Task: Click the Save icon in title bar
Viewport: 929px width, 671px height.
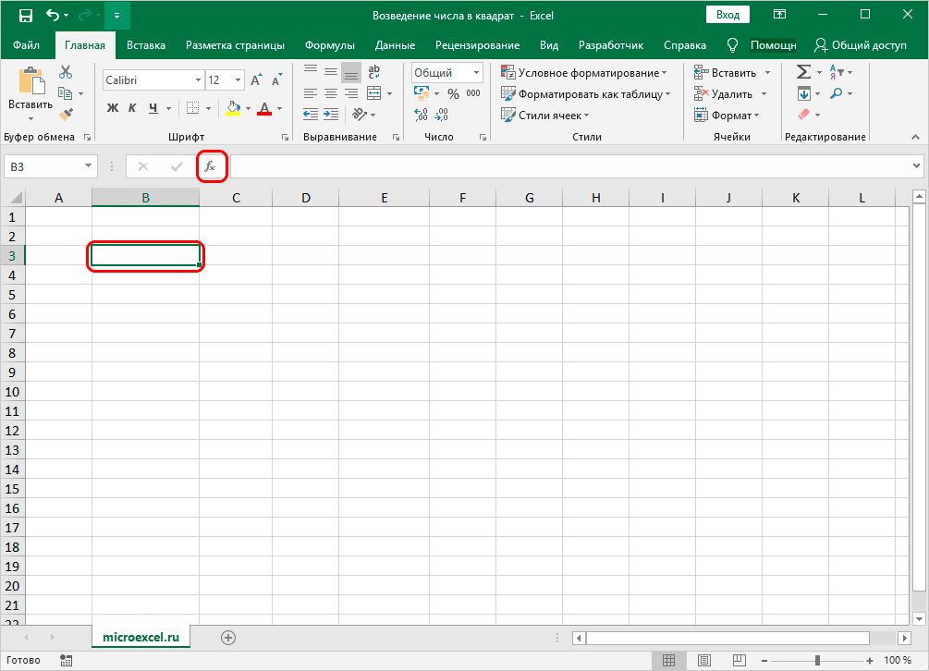Action: pos(25,15)
